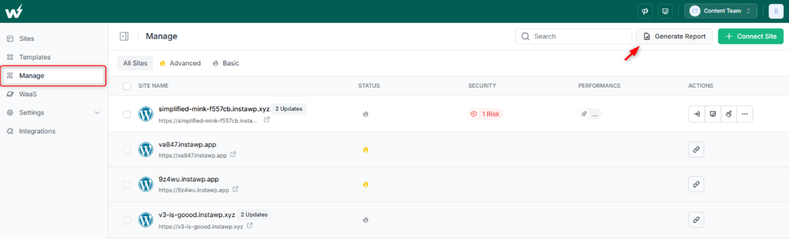
Task: Click the https://9z4wu.instawp.app URL text
Action: pos(194,190)
